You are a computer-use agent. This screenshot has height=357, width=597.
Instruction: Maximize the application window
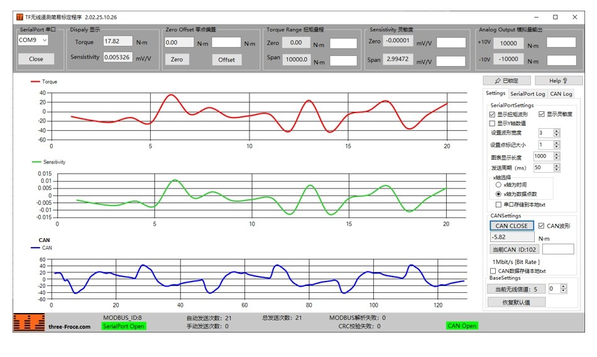(x=555, y=17)
